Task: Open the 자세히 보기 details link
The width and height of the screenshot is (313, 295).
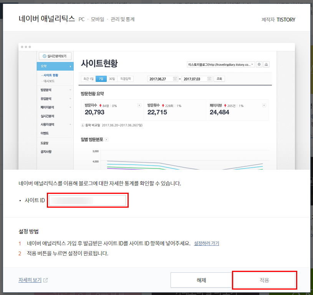Action: tap(30, 280)
